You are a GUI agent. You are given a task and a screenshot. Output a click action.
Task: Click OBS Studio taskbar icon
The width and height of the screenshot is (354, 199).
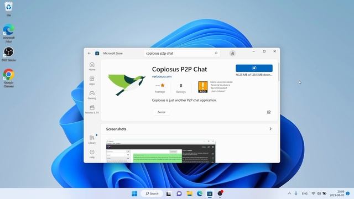(x=220, y=193)
